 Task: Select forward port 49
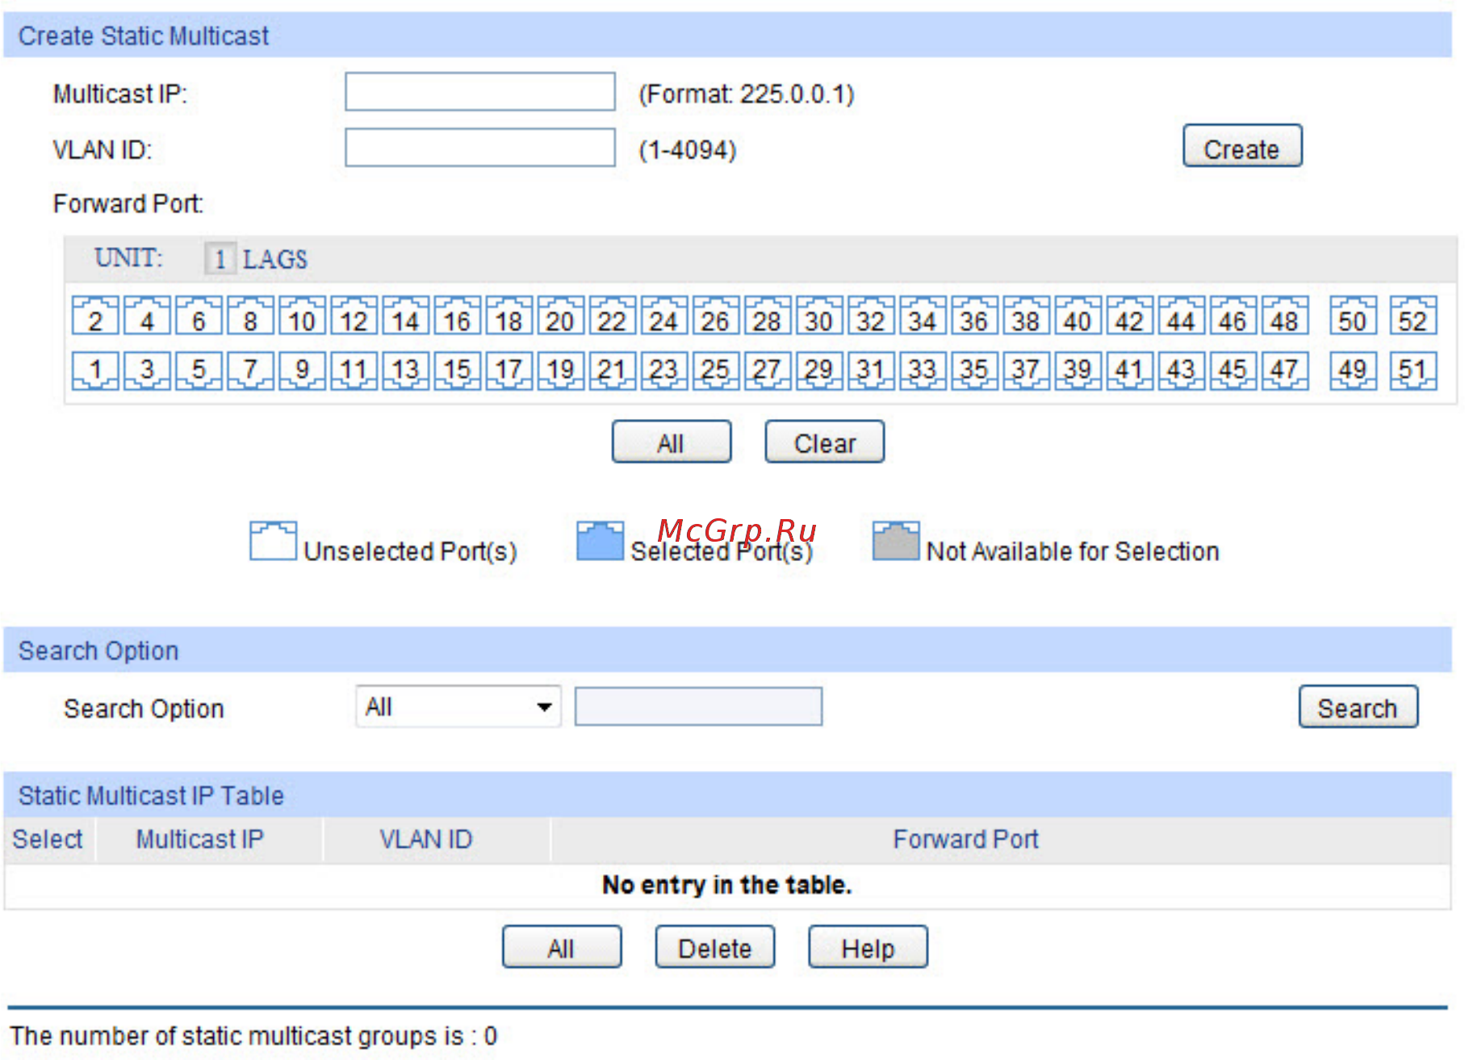[x=1353, y=371]
